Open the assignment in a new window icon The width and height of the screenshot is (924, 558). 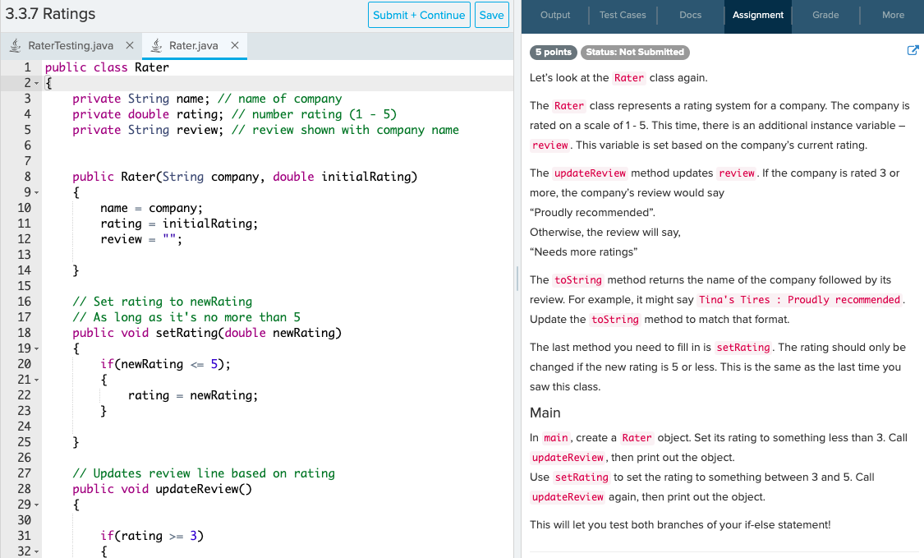[913, 51]
